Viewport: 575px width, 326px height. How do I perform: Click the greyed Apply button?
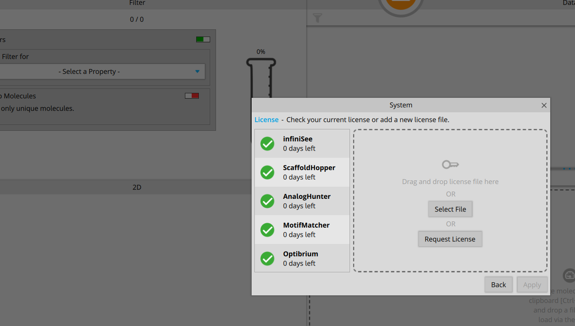pyautogui.click(x=532, y=285)
